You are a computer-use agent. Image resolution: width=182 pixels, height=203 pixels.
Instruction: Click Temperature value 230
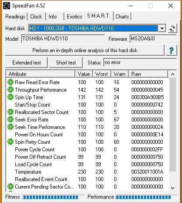click(82, 172)
